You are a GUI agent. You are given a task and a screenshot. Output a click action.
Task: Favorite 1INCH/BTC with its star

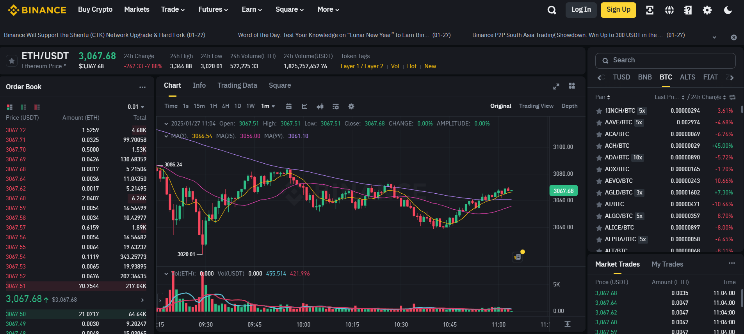(599, 111)
